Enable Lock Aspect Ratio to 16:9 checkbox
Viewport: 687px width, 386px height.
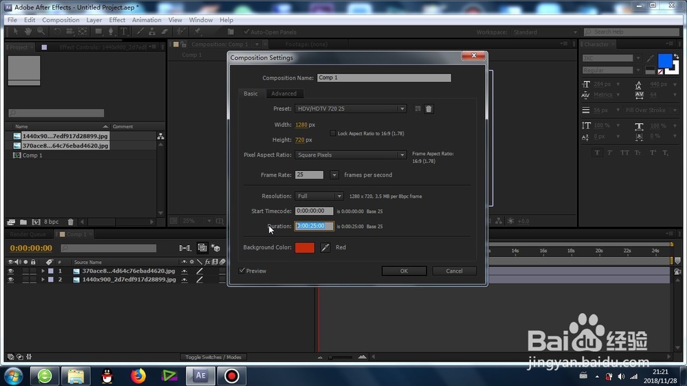click(333, 133)
